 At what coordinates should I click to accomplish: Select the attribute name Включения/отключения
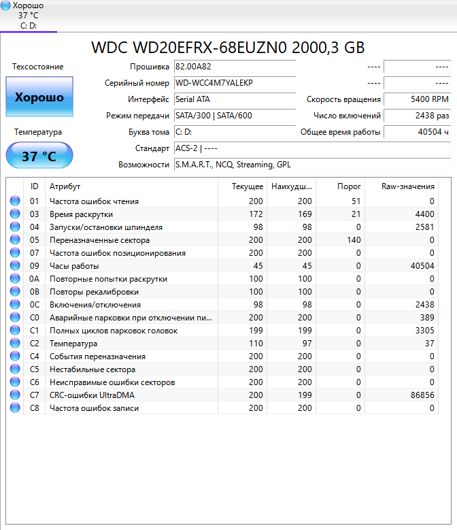(x=95, y=305)
